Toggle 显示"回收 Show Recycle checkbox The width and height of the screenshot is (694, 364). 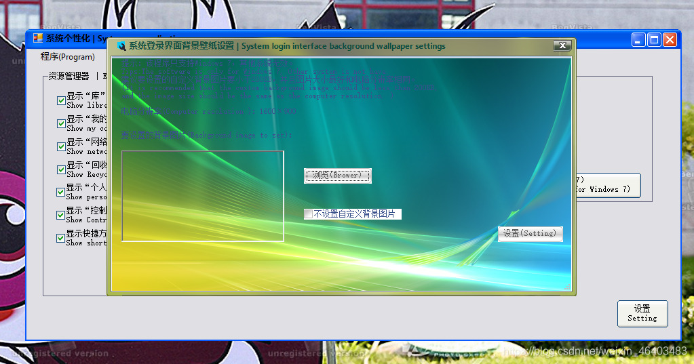click(x=62, y=169)
